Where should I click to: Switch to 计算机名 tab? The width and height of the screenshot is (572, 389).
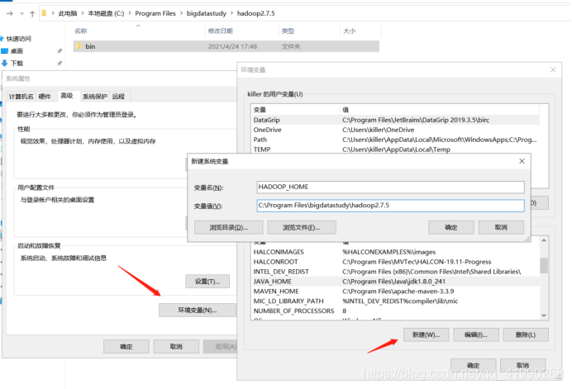click(21, 97)
